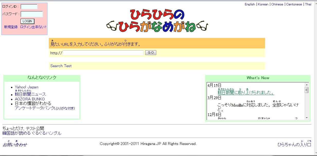Switch the site language to Chinese
Viewport: 317px width, 156px height.
pos(277,4)
